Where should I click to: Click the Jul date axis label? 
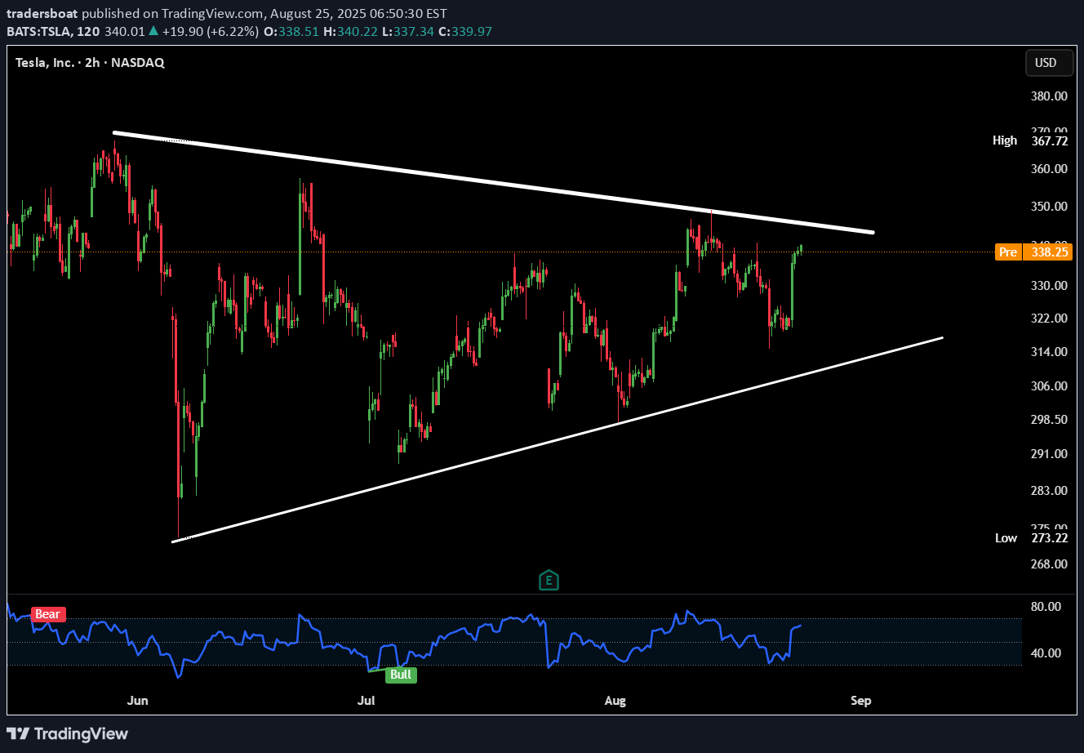(x=367, y=701)
